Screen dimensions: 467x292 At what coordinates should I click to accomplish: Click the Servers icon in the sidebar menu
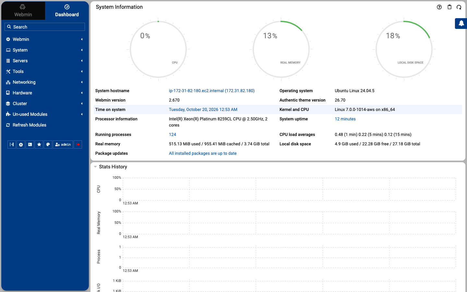tap(8, 61)
